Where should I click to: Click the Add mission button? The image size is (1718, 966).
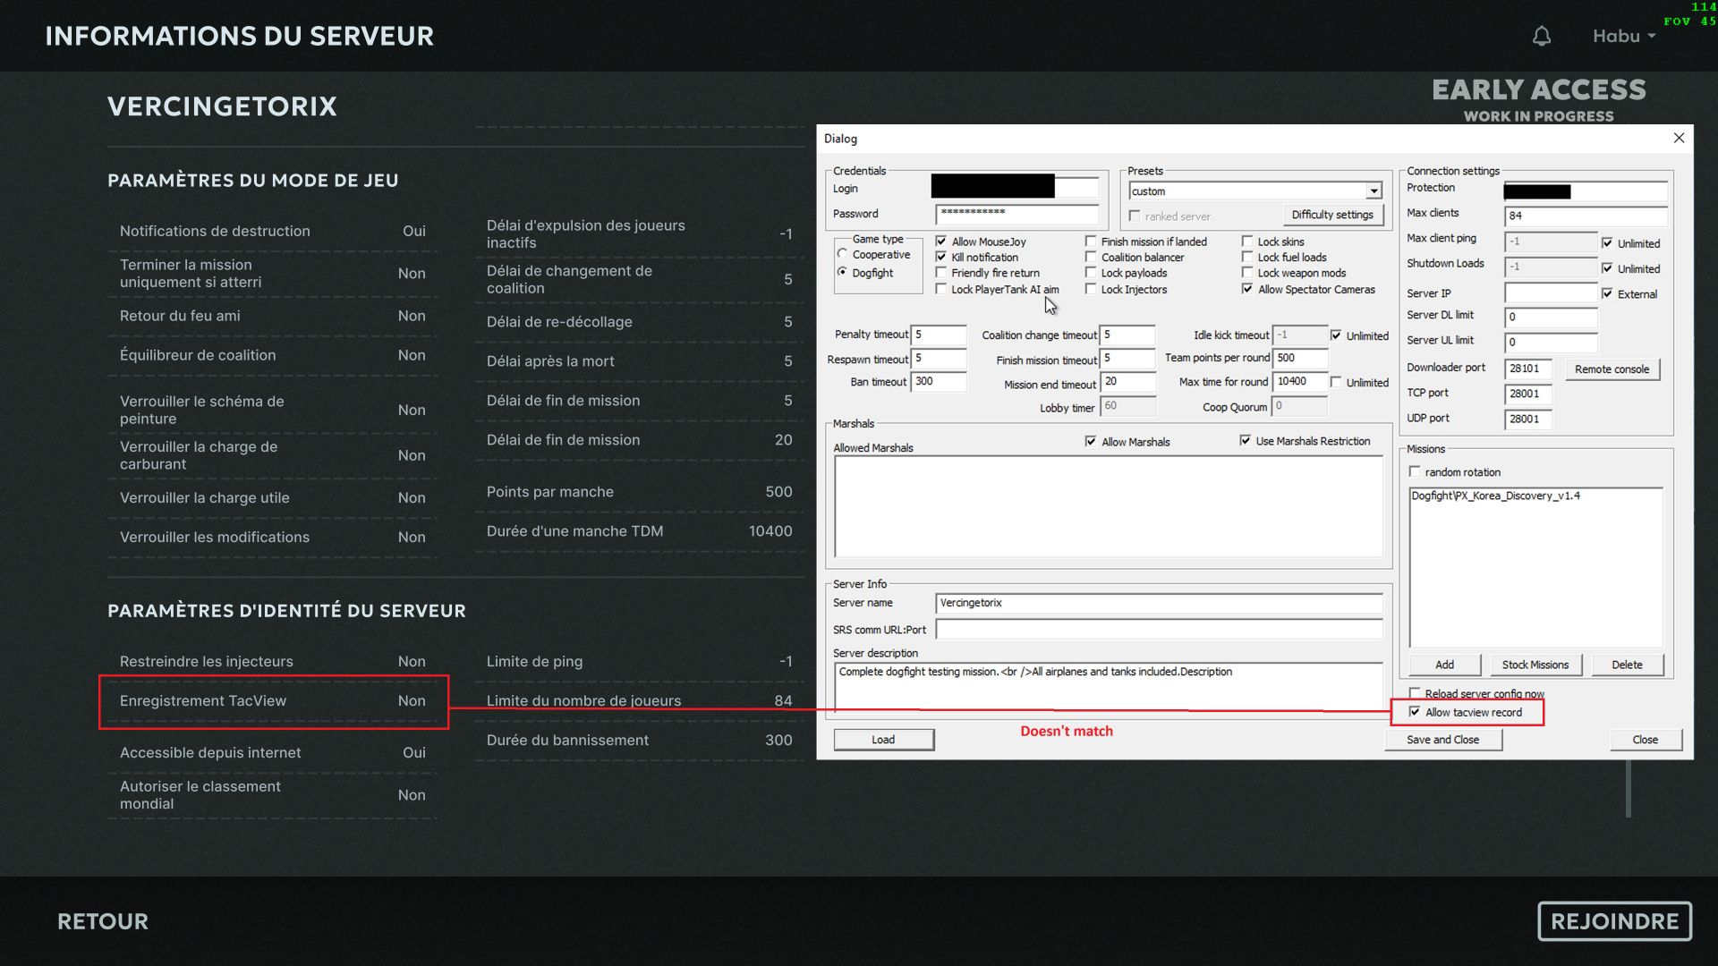coord(1444,665)
